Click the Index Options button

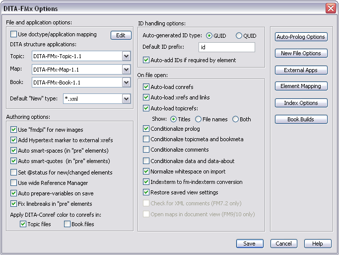[301, 103]
